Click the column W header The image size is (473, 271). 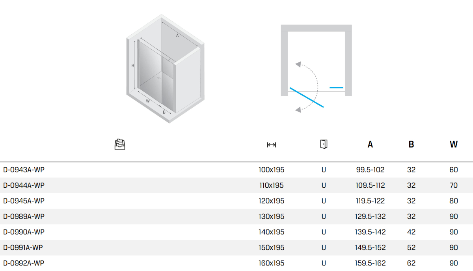click(x=453, y=144)
